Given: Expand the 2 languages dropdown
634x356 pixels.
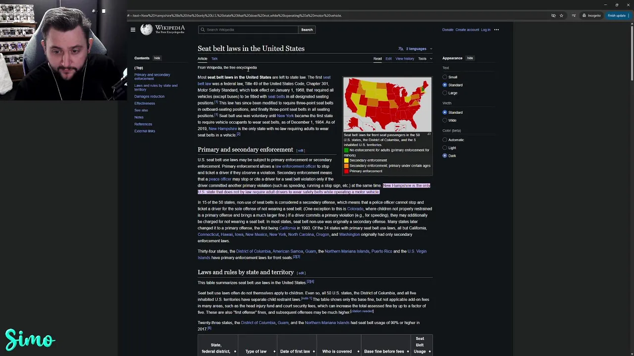Looking at the screenshot, I should pos(416,48).
